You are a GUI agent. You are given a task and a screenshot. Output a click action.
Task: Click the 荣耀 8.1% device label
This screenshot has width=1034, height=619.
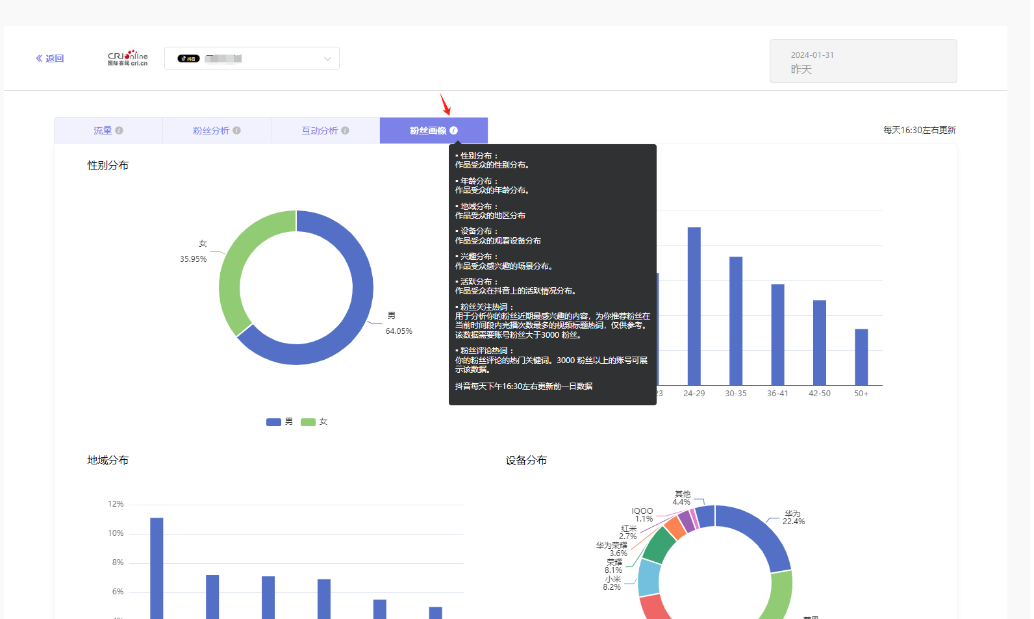click(x=614, y=566)
